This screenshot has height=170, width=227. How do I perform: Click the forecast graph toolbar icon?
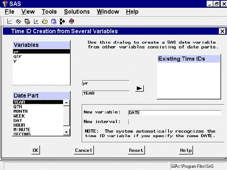[x=36, y=21]
